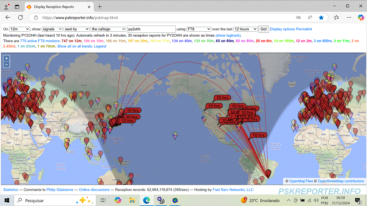
Task: Open the translate page option
Action: [x=298, y=18]
